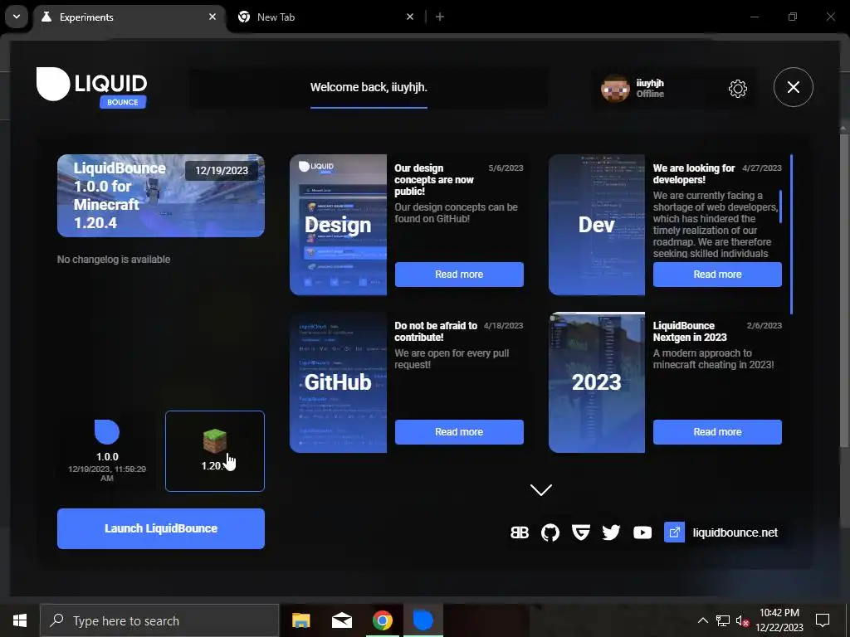
Task: Open the notification center icon
Action: click(823, 620)
